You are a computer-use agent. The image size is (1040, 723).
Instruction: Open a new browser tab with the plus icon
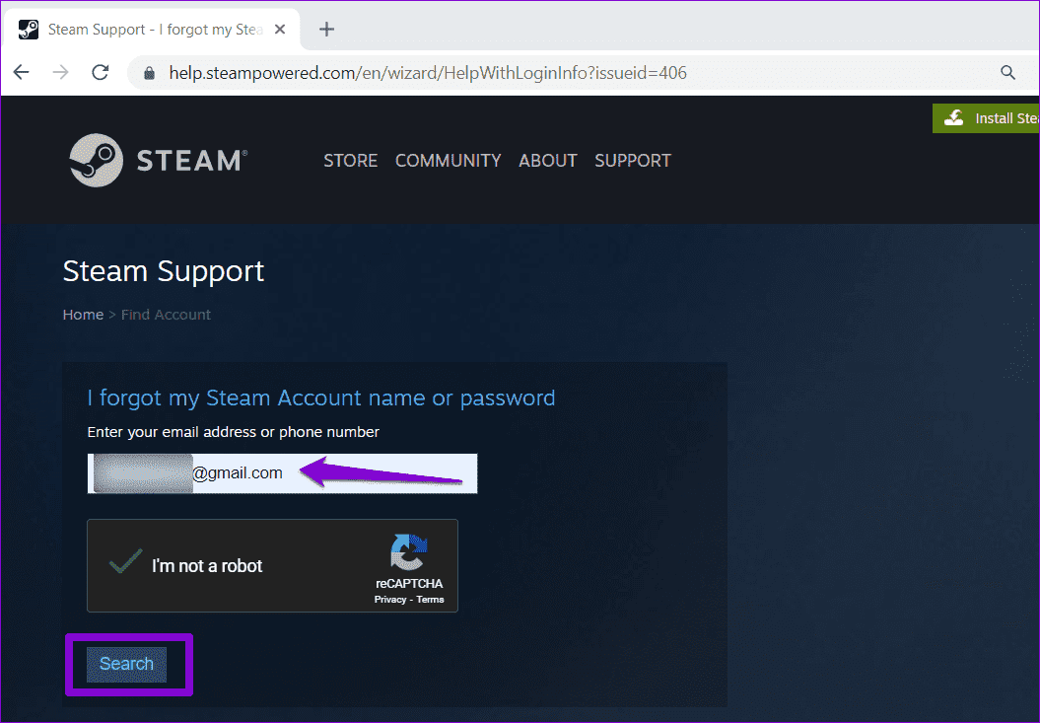326,30
